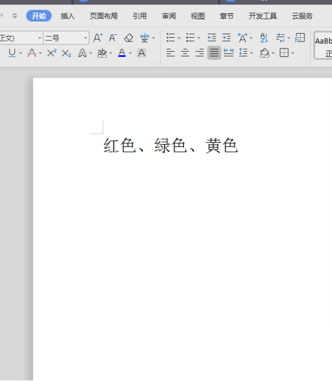The image size is (332, 381).
Task: Align text right
Action: tap(200, 53)
